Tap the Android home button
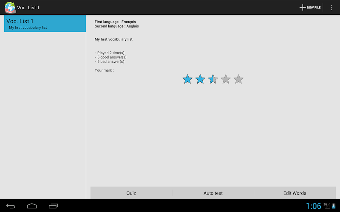This screenshot has height=212, width=340. point(32,206)
